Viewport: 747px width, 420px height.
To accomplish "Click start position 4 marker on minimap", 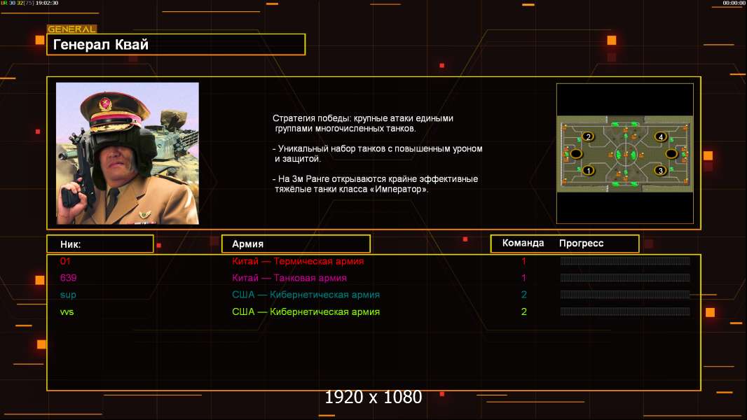I will click(x=660, y=137).
